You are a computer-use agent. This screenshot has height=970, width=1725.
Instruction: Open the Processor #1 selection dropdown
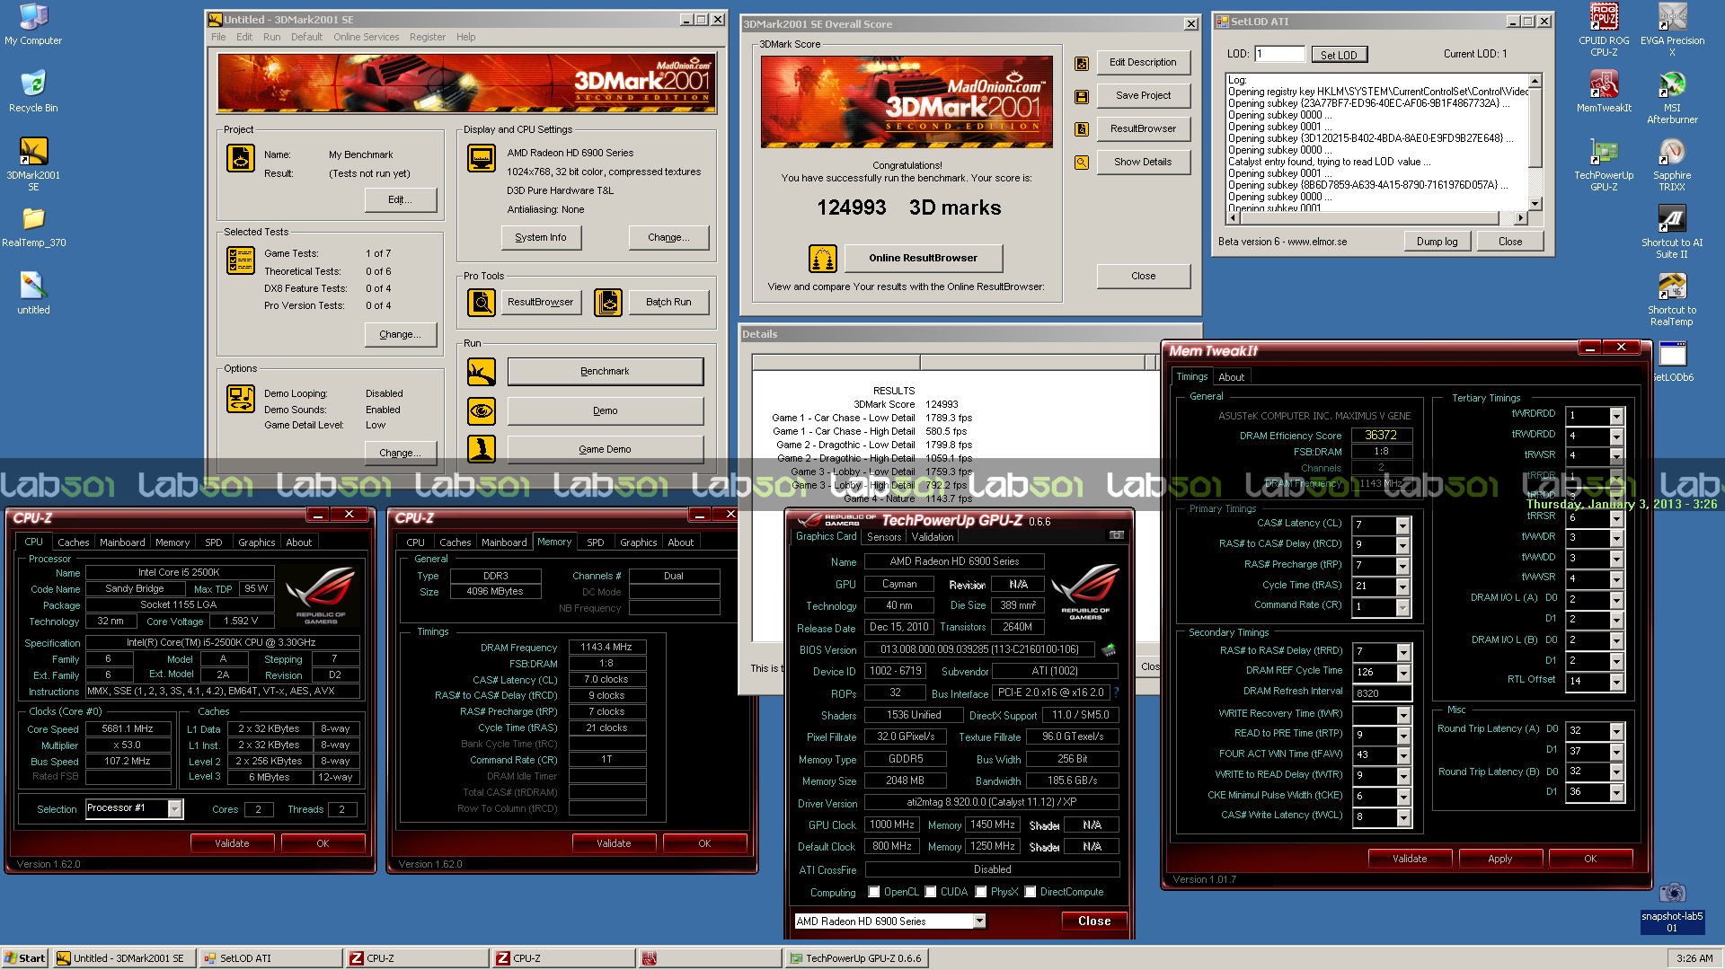(175, 809)
